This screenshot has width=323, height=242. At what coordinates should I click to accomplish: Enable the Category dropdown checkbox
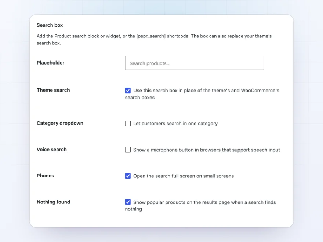coord(128,123)
